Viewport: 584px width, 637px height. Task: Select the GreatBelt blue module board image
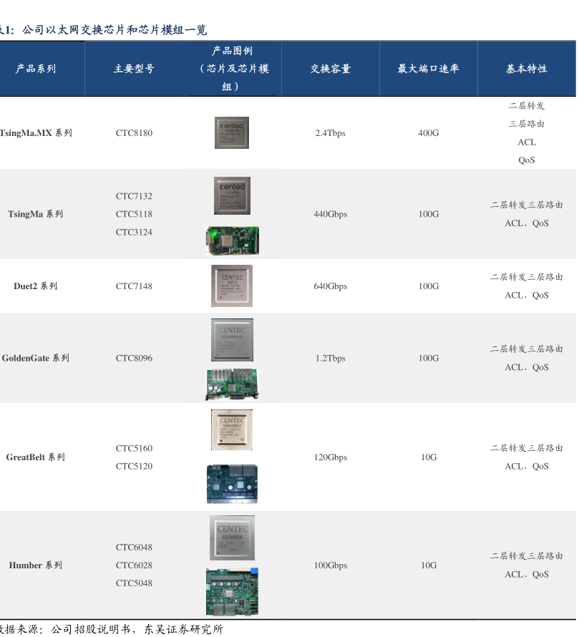(x=232, y=484)
